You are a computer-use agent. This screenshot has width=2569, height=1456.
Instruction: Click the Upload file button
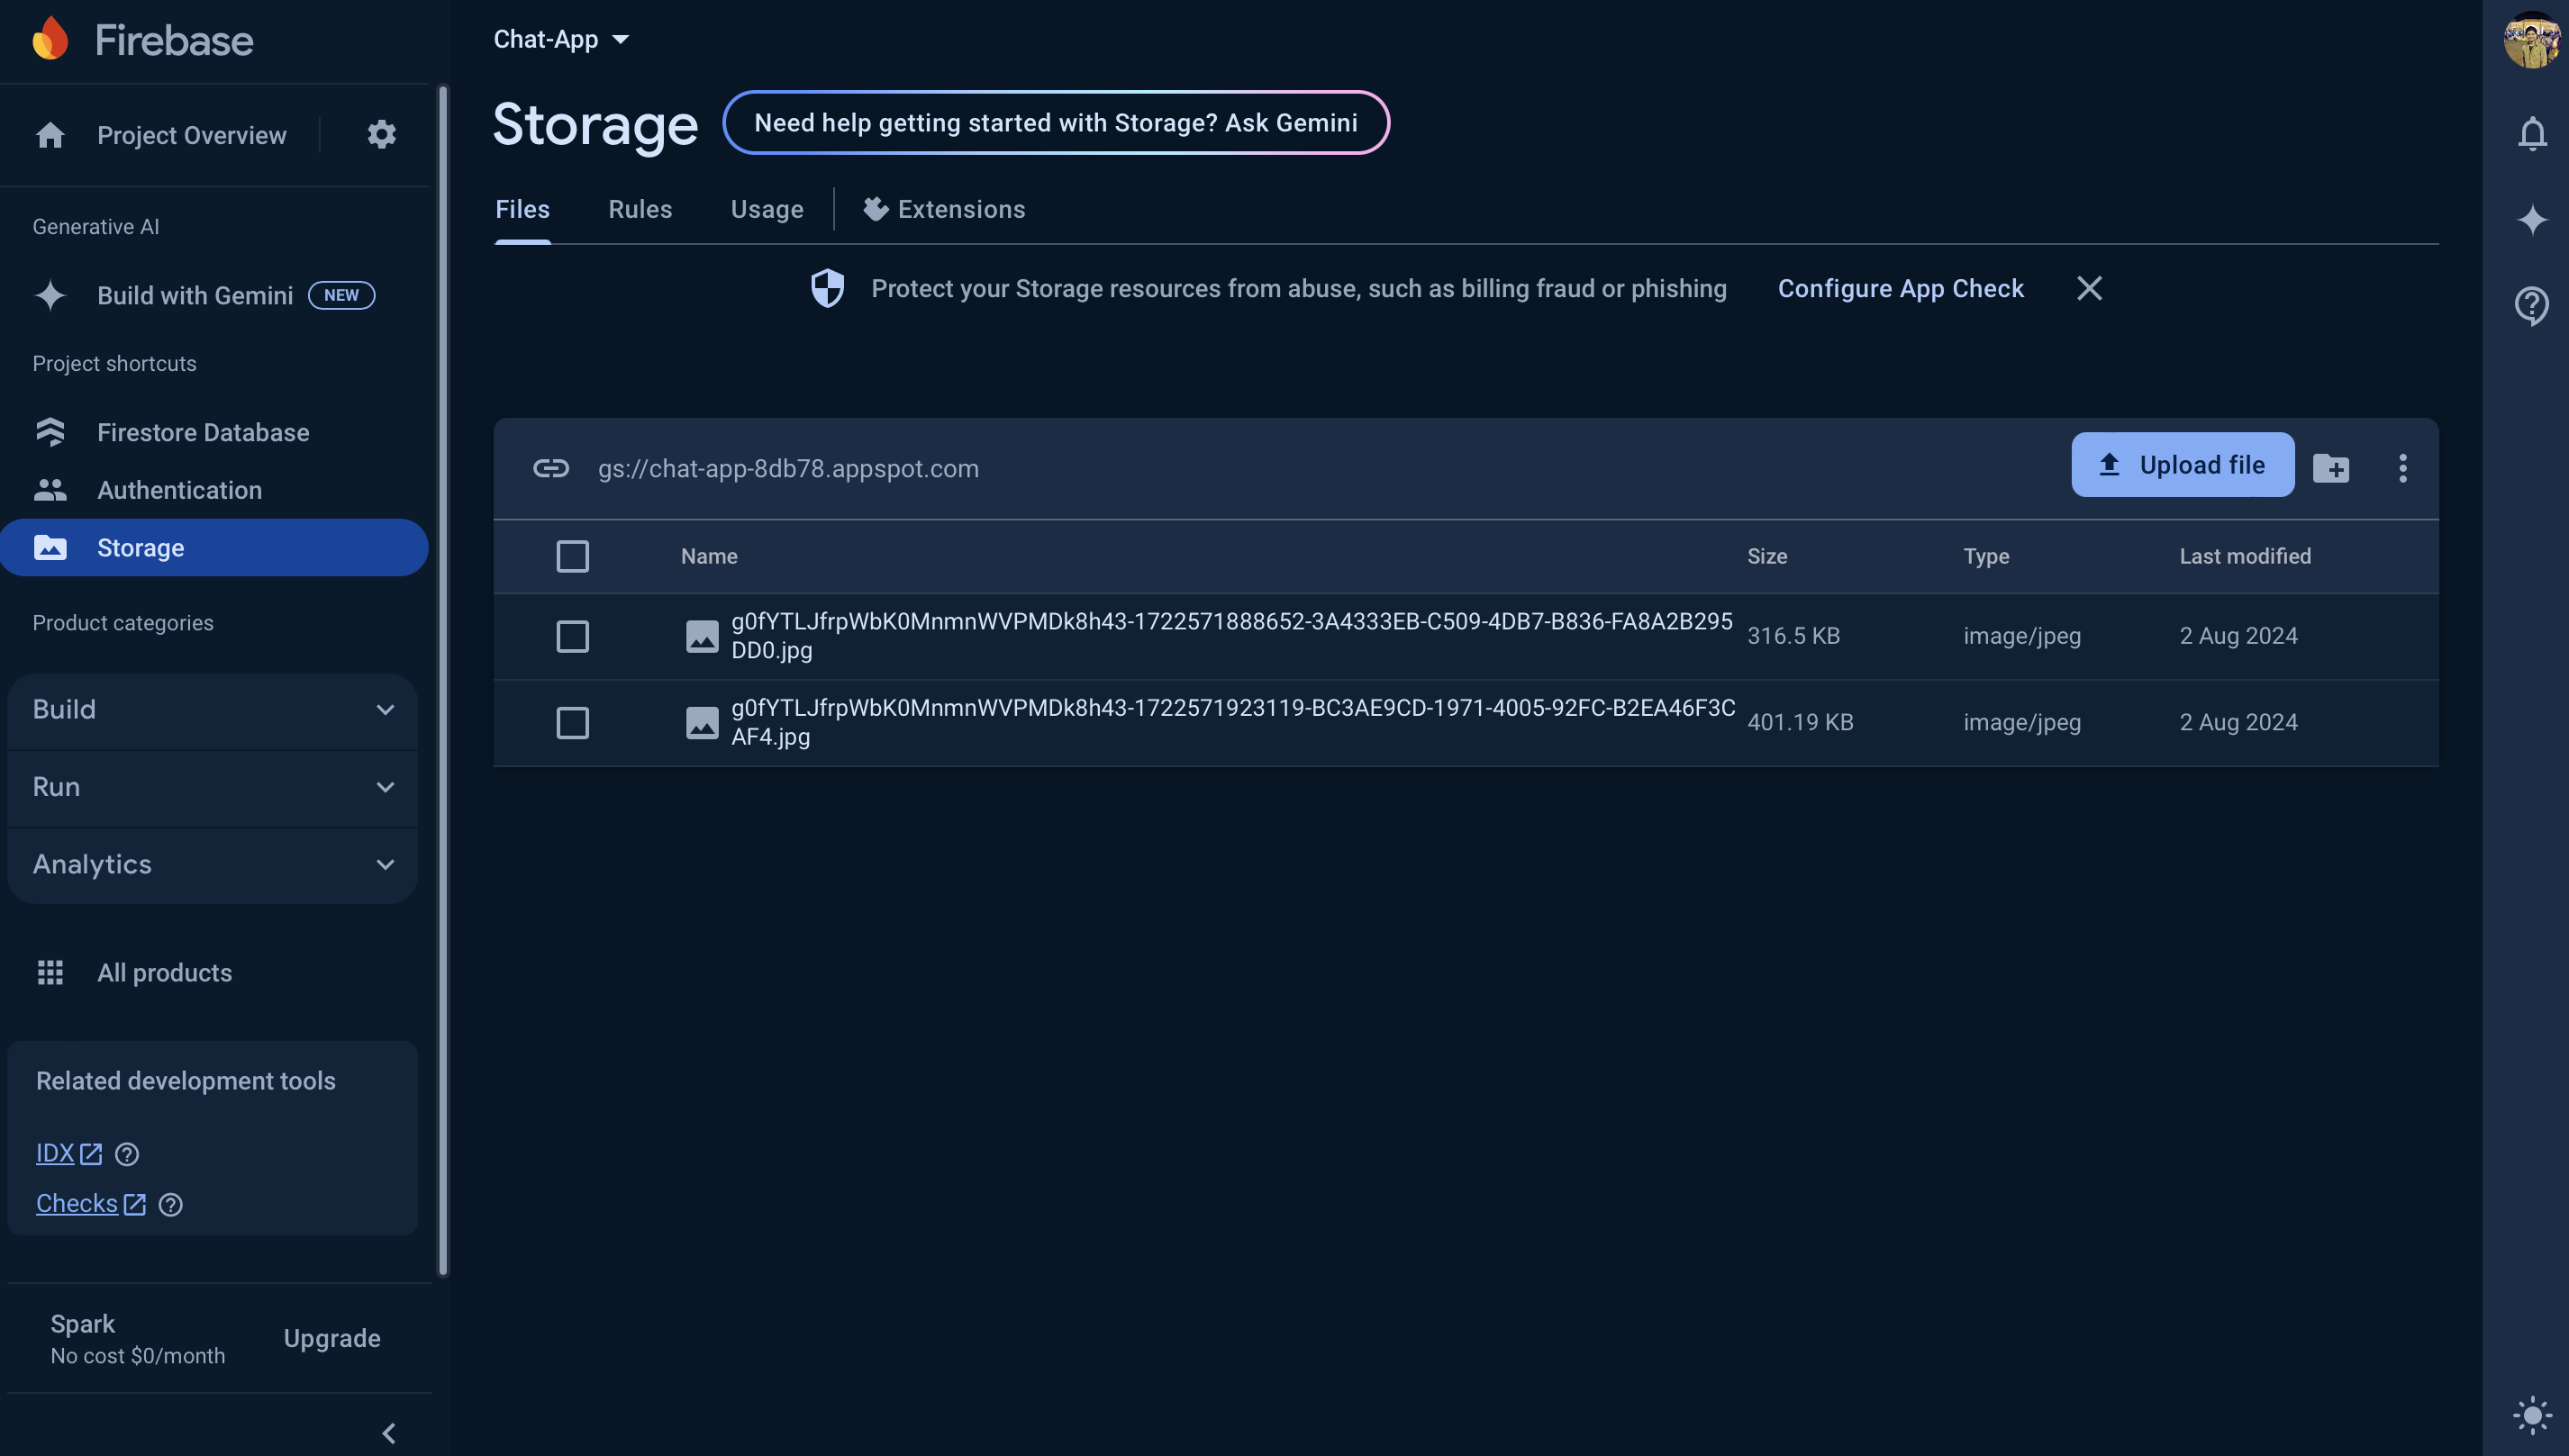tap(2182, 464)
